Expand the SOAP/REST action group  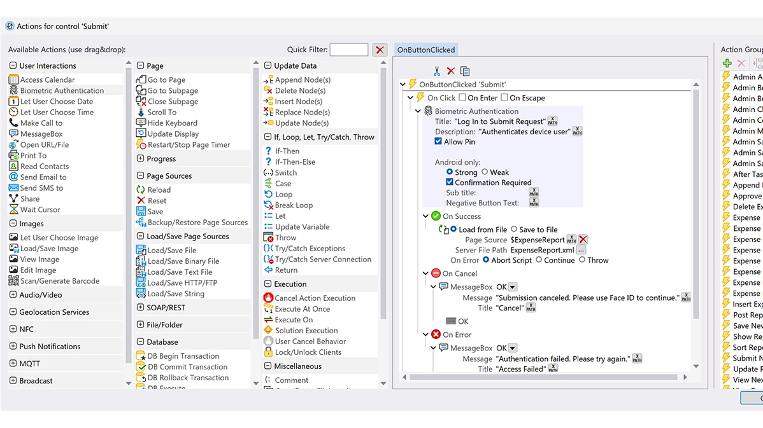[141, 308]
